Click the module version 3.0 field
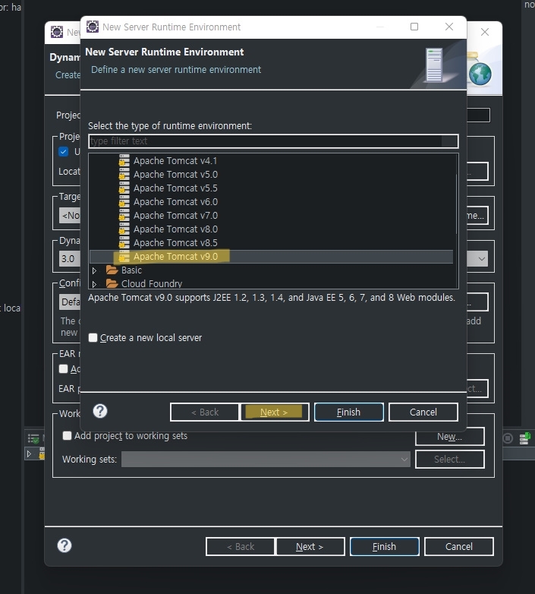Viewport: 535px width, 594px height. click(70, 259)
